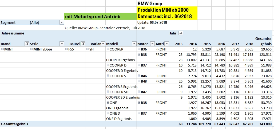Select the 2015 grand total 101.720
Viewport: 274px width, 129px height.
click(205, 124)
